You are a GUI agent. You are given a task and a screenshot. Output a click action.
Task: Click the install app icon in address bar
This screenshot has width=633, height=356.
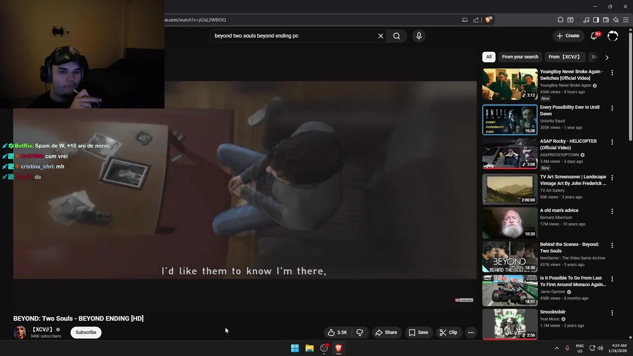pyautogui.click(x=465, y=20)
